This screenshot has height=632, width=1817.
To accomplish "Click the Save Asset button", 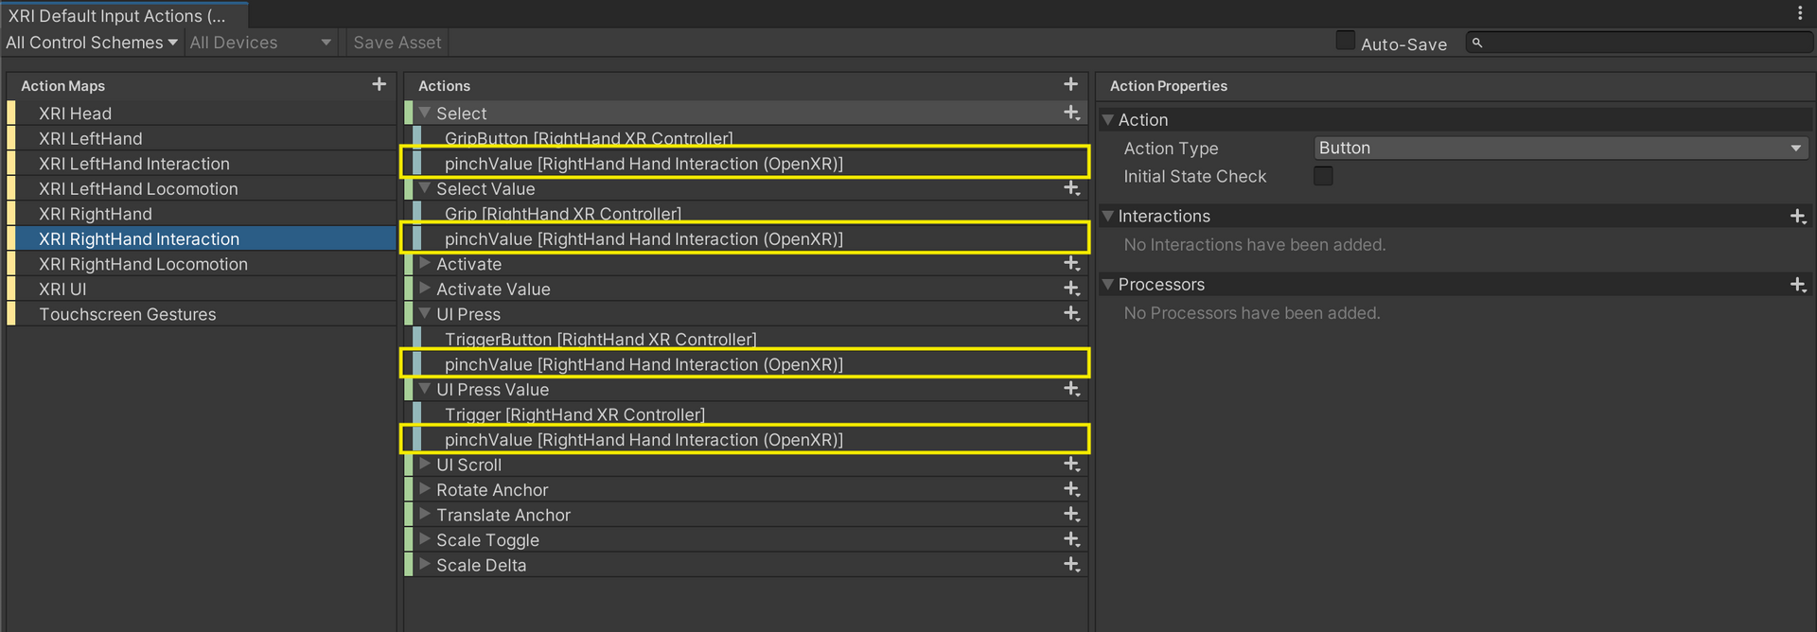I will tap(397, 43).
